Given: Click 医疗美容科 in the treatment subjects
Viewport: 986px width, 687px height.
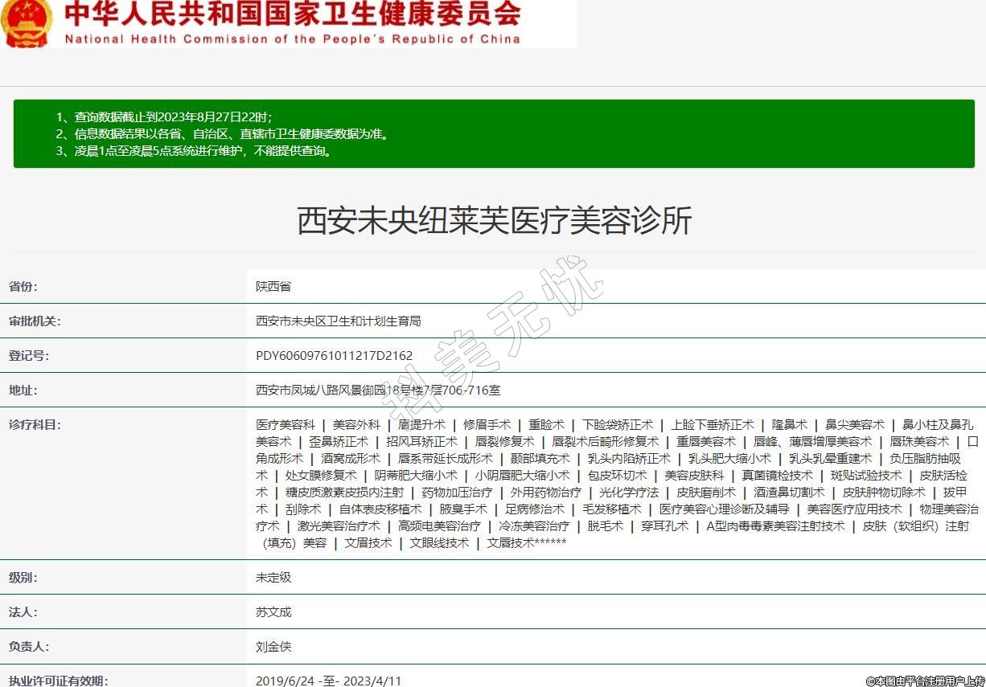Looking at the screenshot, I should (286, 425).
